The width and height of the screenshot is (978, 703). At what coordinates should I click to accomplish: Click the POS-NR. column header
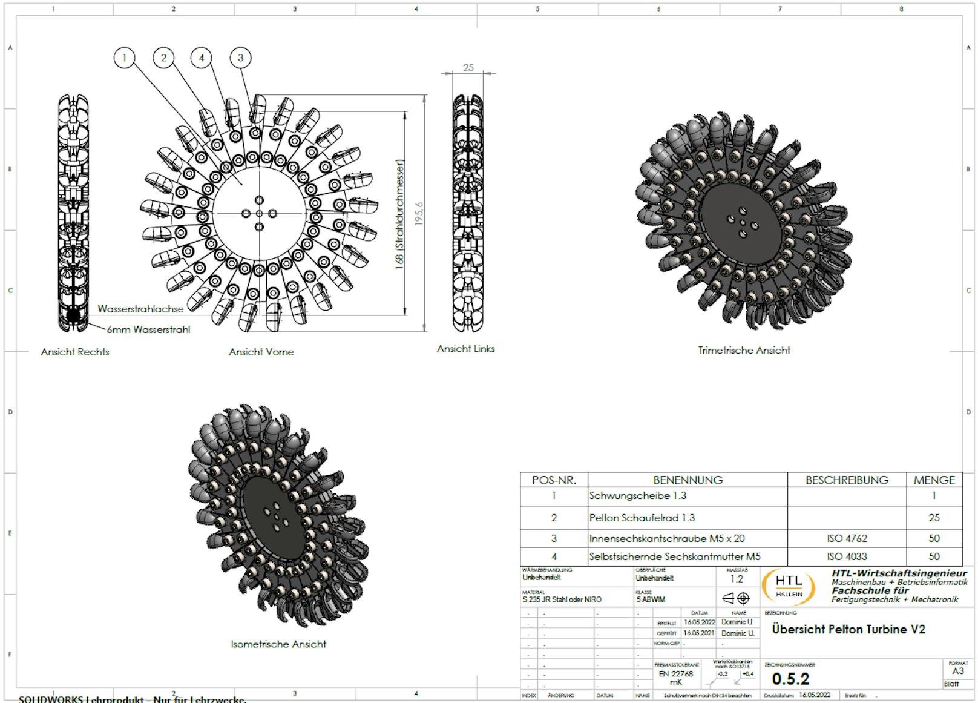tap(554, 480)
